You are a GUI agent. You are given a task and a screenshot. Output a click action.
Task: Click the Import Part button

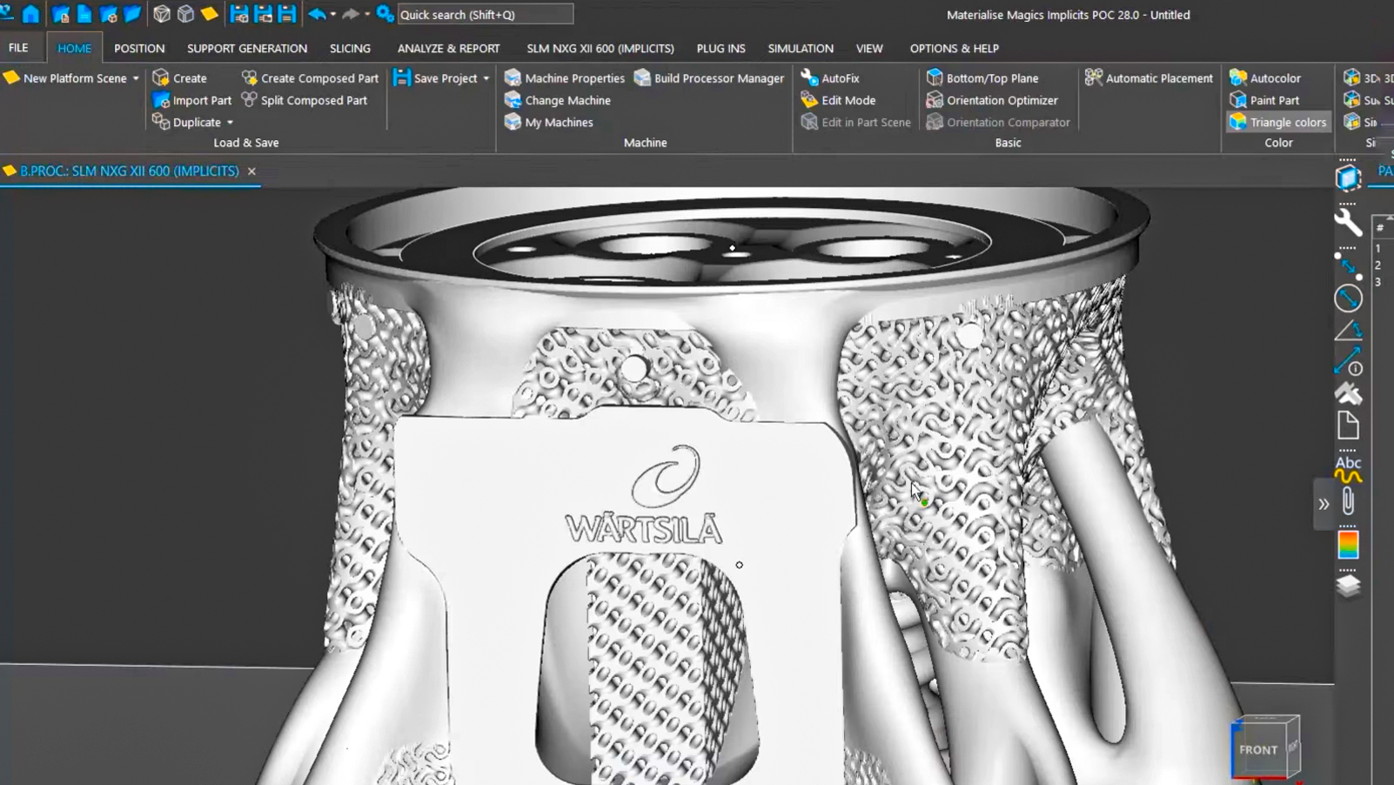pyautogui.click(x=192, y=100)
